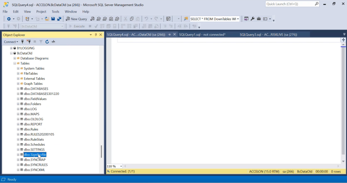Open the BcDataOld available databases dropdown

(x=62, y=26)
